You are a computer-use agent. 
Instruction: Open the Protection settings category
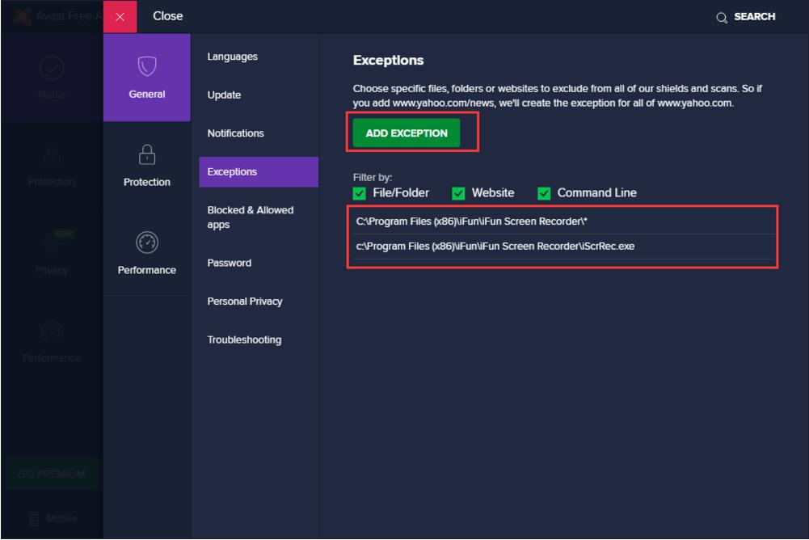pos(146,165)
